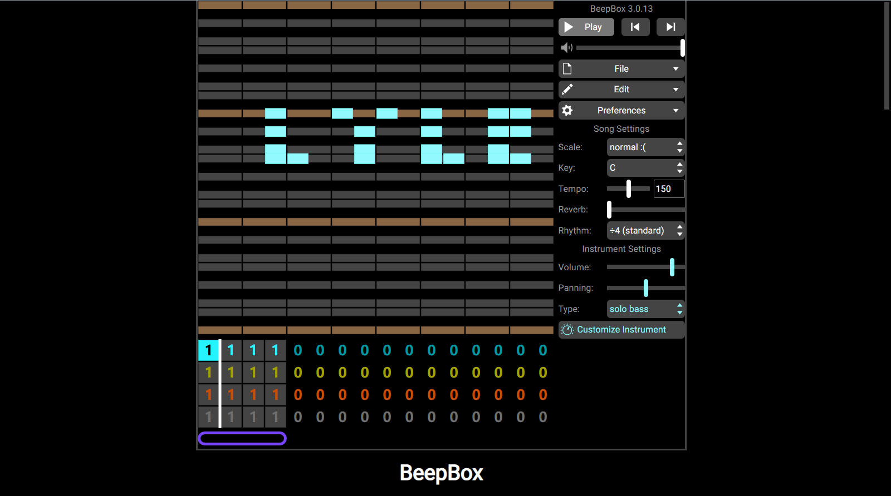
Task: Click the Reverb: label
Action: 573,210
